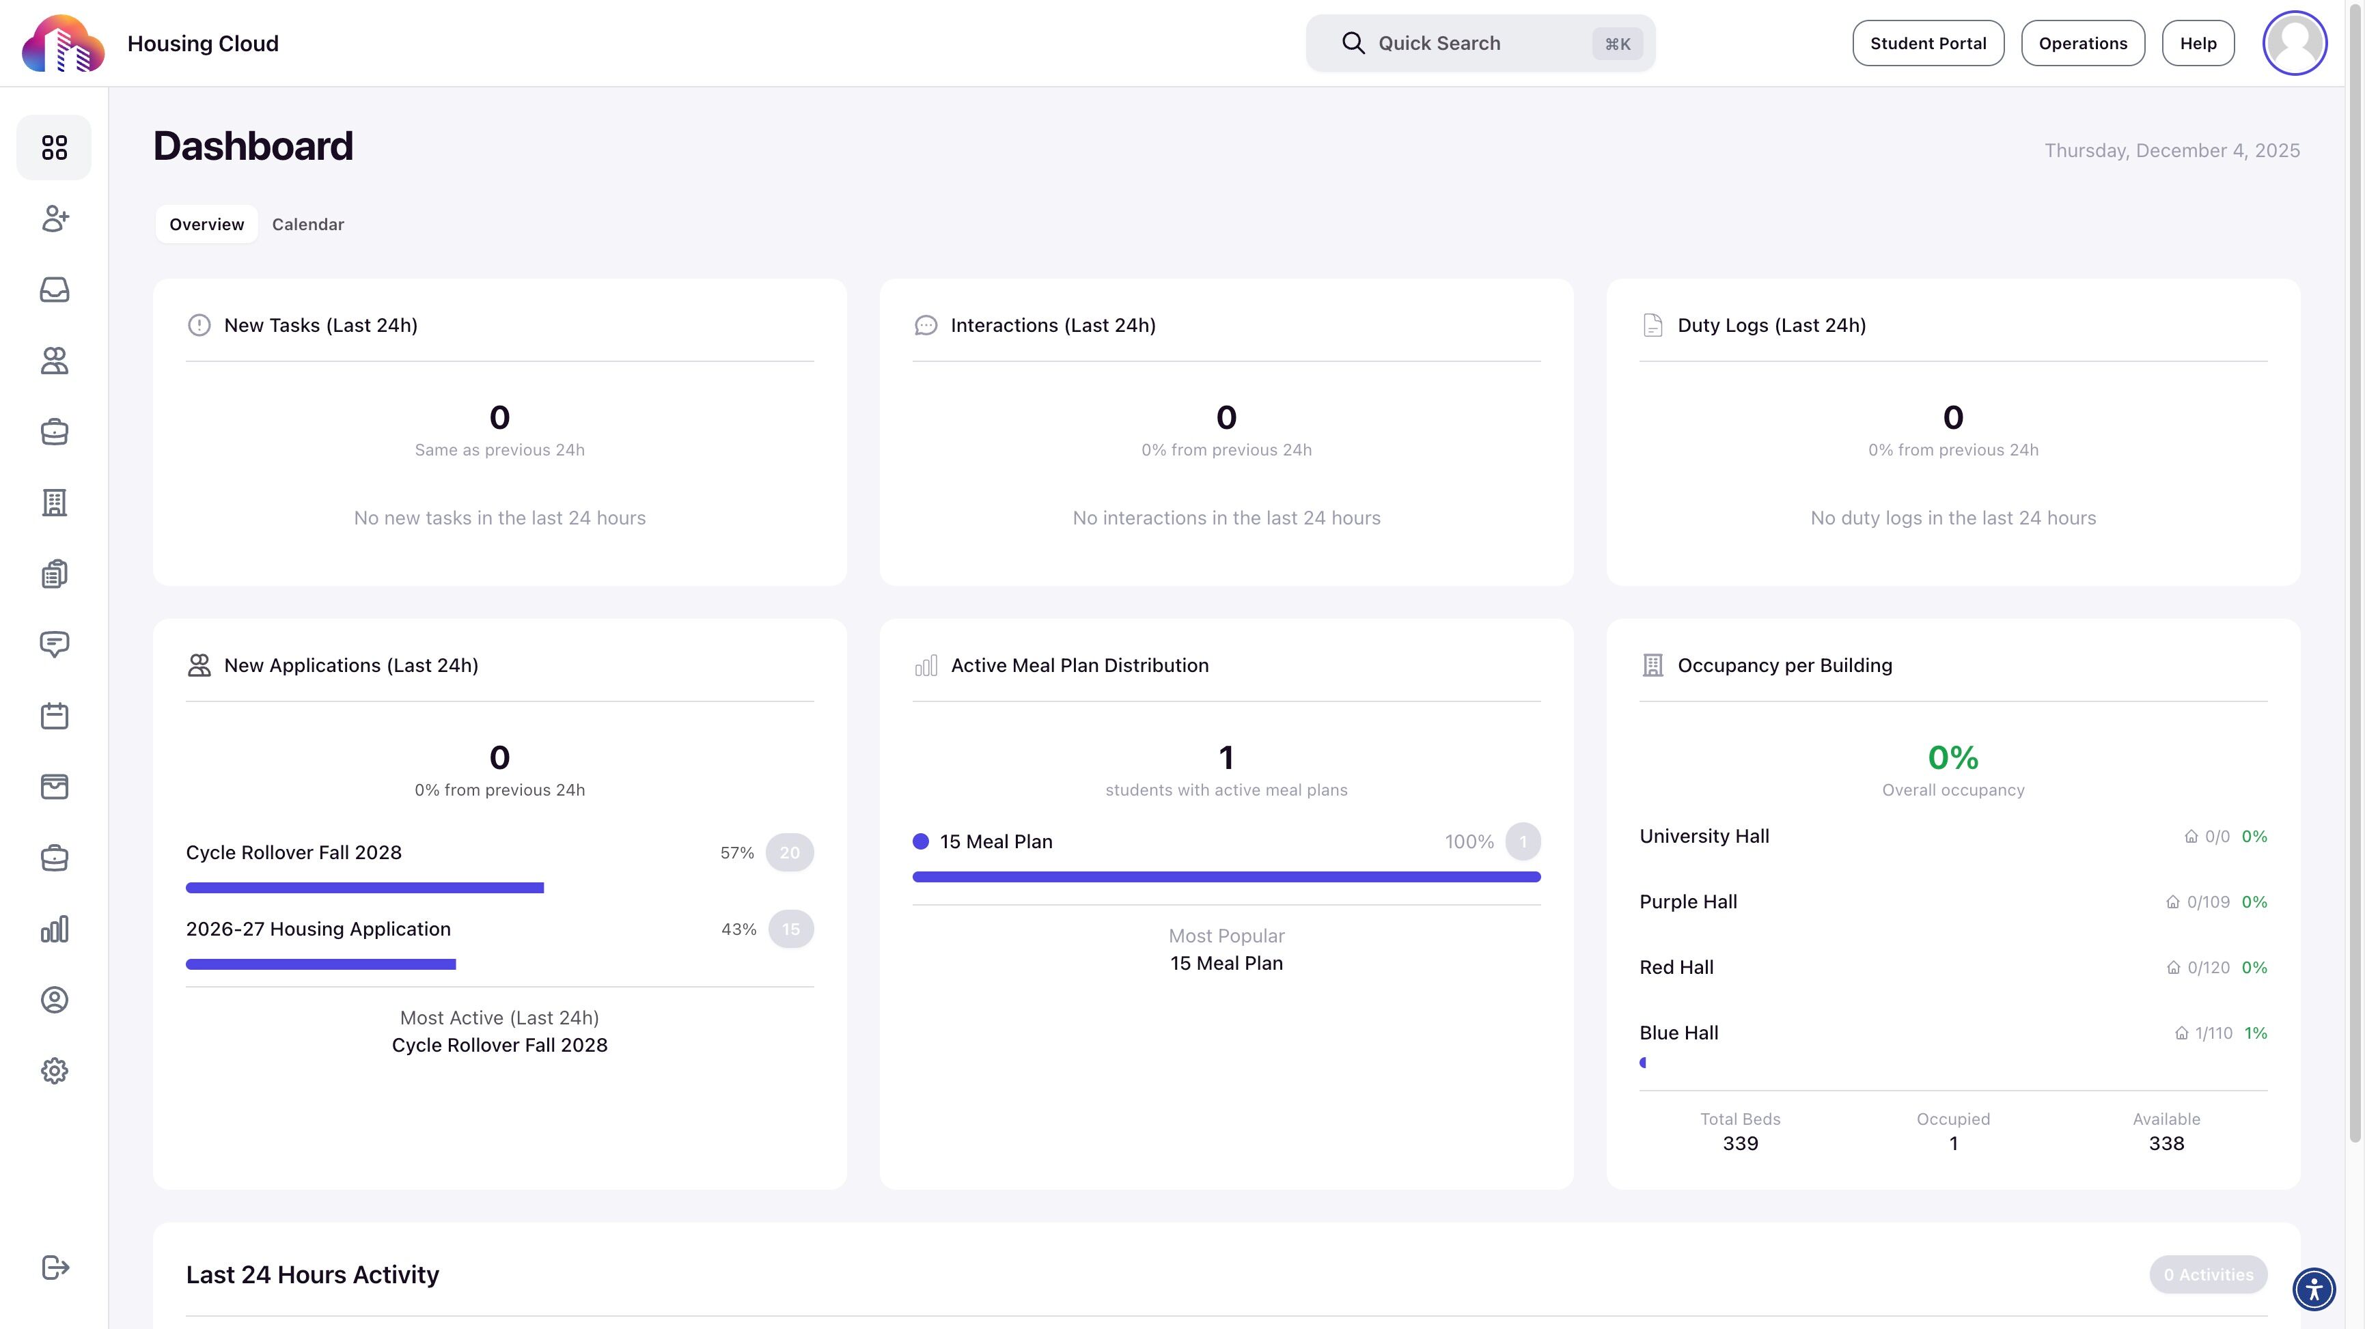Viewport: 2365px width, 1329px height.
Task: Click the logout icon at sidebar bottom
Action: 54,1268
